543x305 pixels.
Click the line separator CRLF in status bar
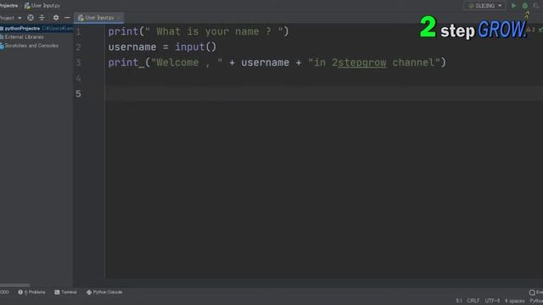pyautogui.click(x=473, y=301)
